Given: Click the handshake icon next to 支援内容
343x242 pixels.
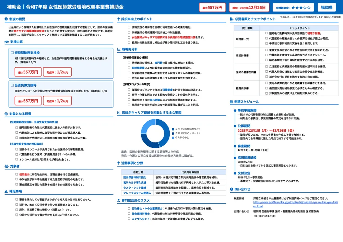Looking at the screenshot, I should tap(7, 42).
